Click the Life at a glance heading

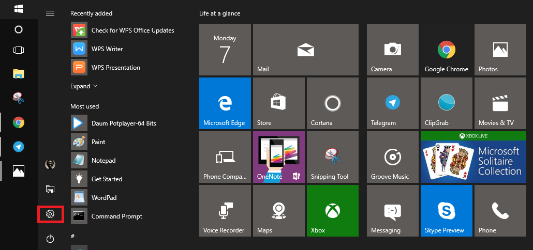(x=219, y=13)
